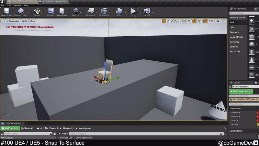This screenshot has height=146, width=259.
Task: Select the Sphere basic shape icon
Action: (x=252, y=44)
